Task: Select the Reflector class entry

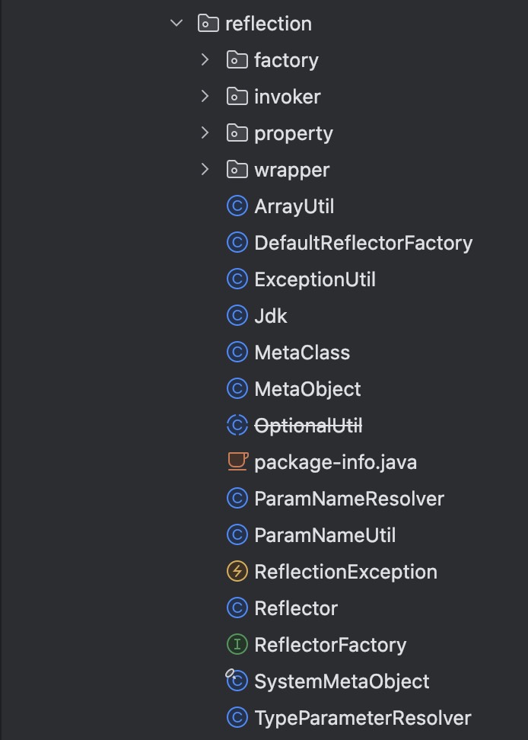Action: (x=296, y=608)
